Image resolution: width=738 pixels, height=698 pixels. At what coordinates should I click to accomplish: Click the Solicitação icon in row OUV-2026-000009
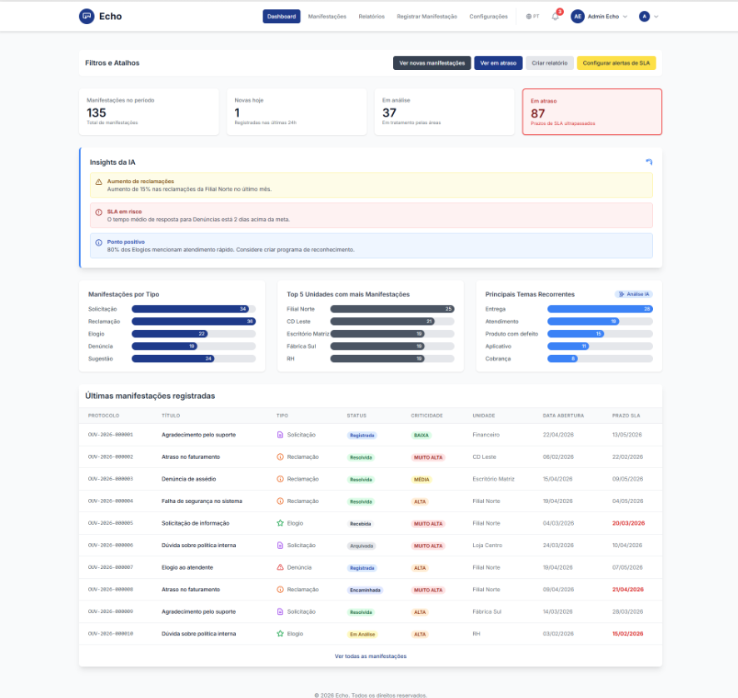tap(280, 612)
